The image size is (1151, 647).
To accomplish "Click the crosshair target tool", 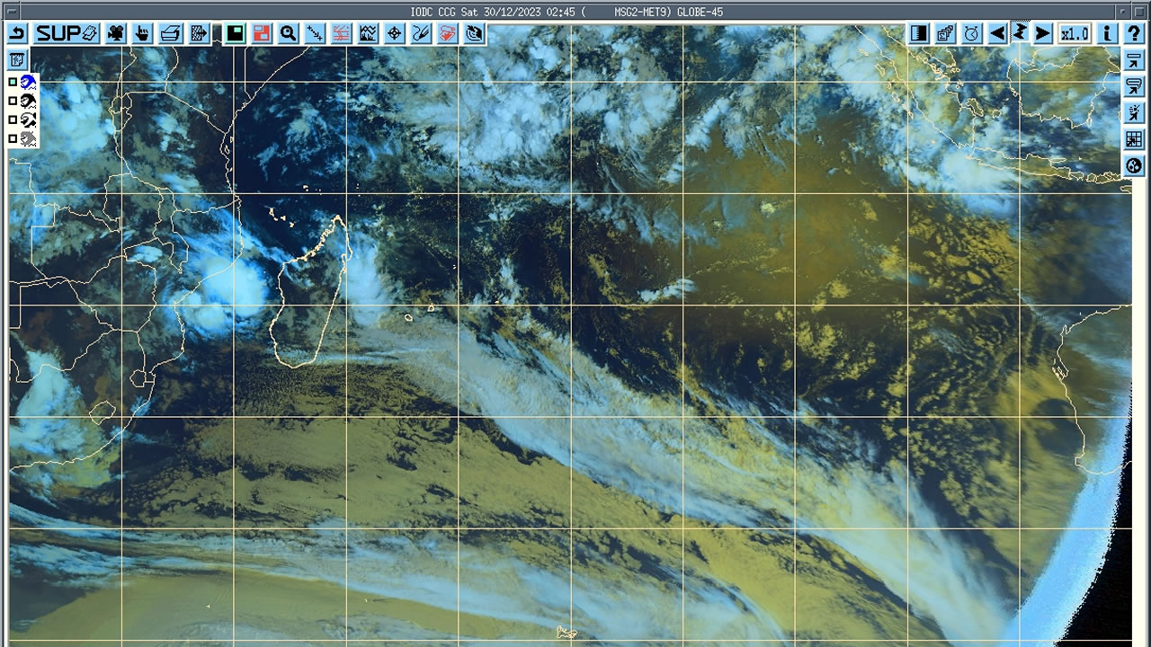I will (x=394, y=34).
